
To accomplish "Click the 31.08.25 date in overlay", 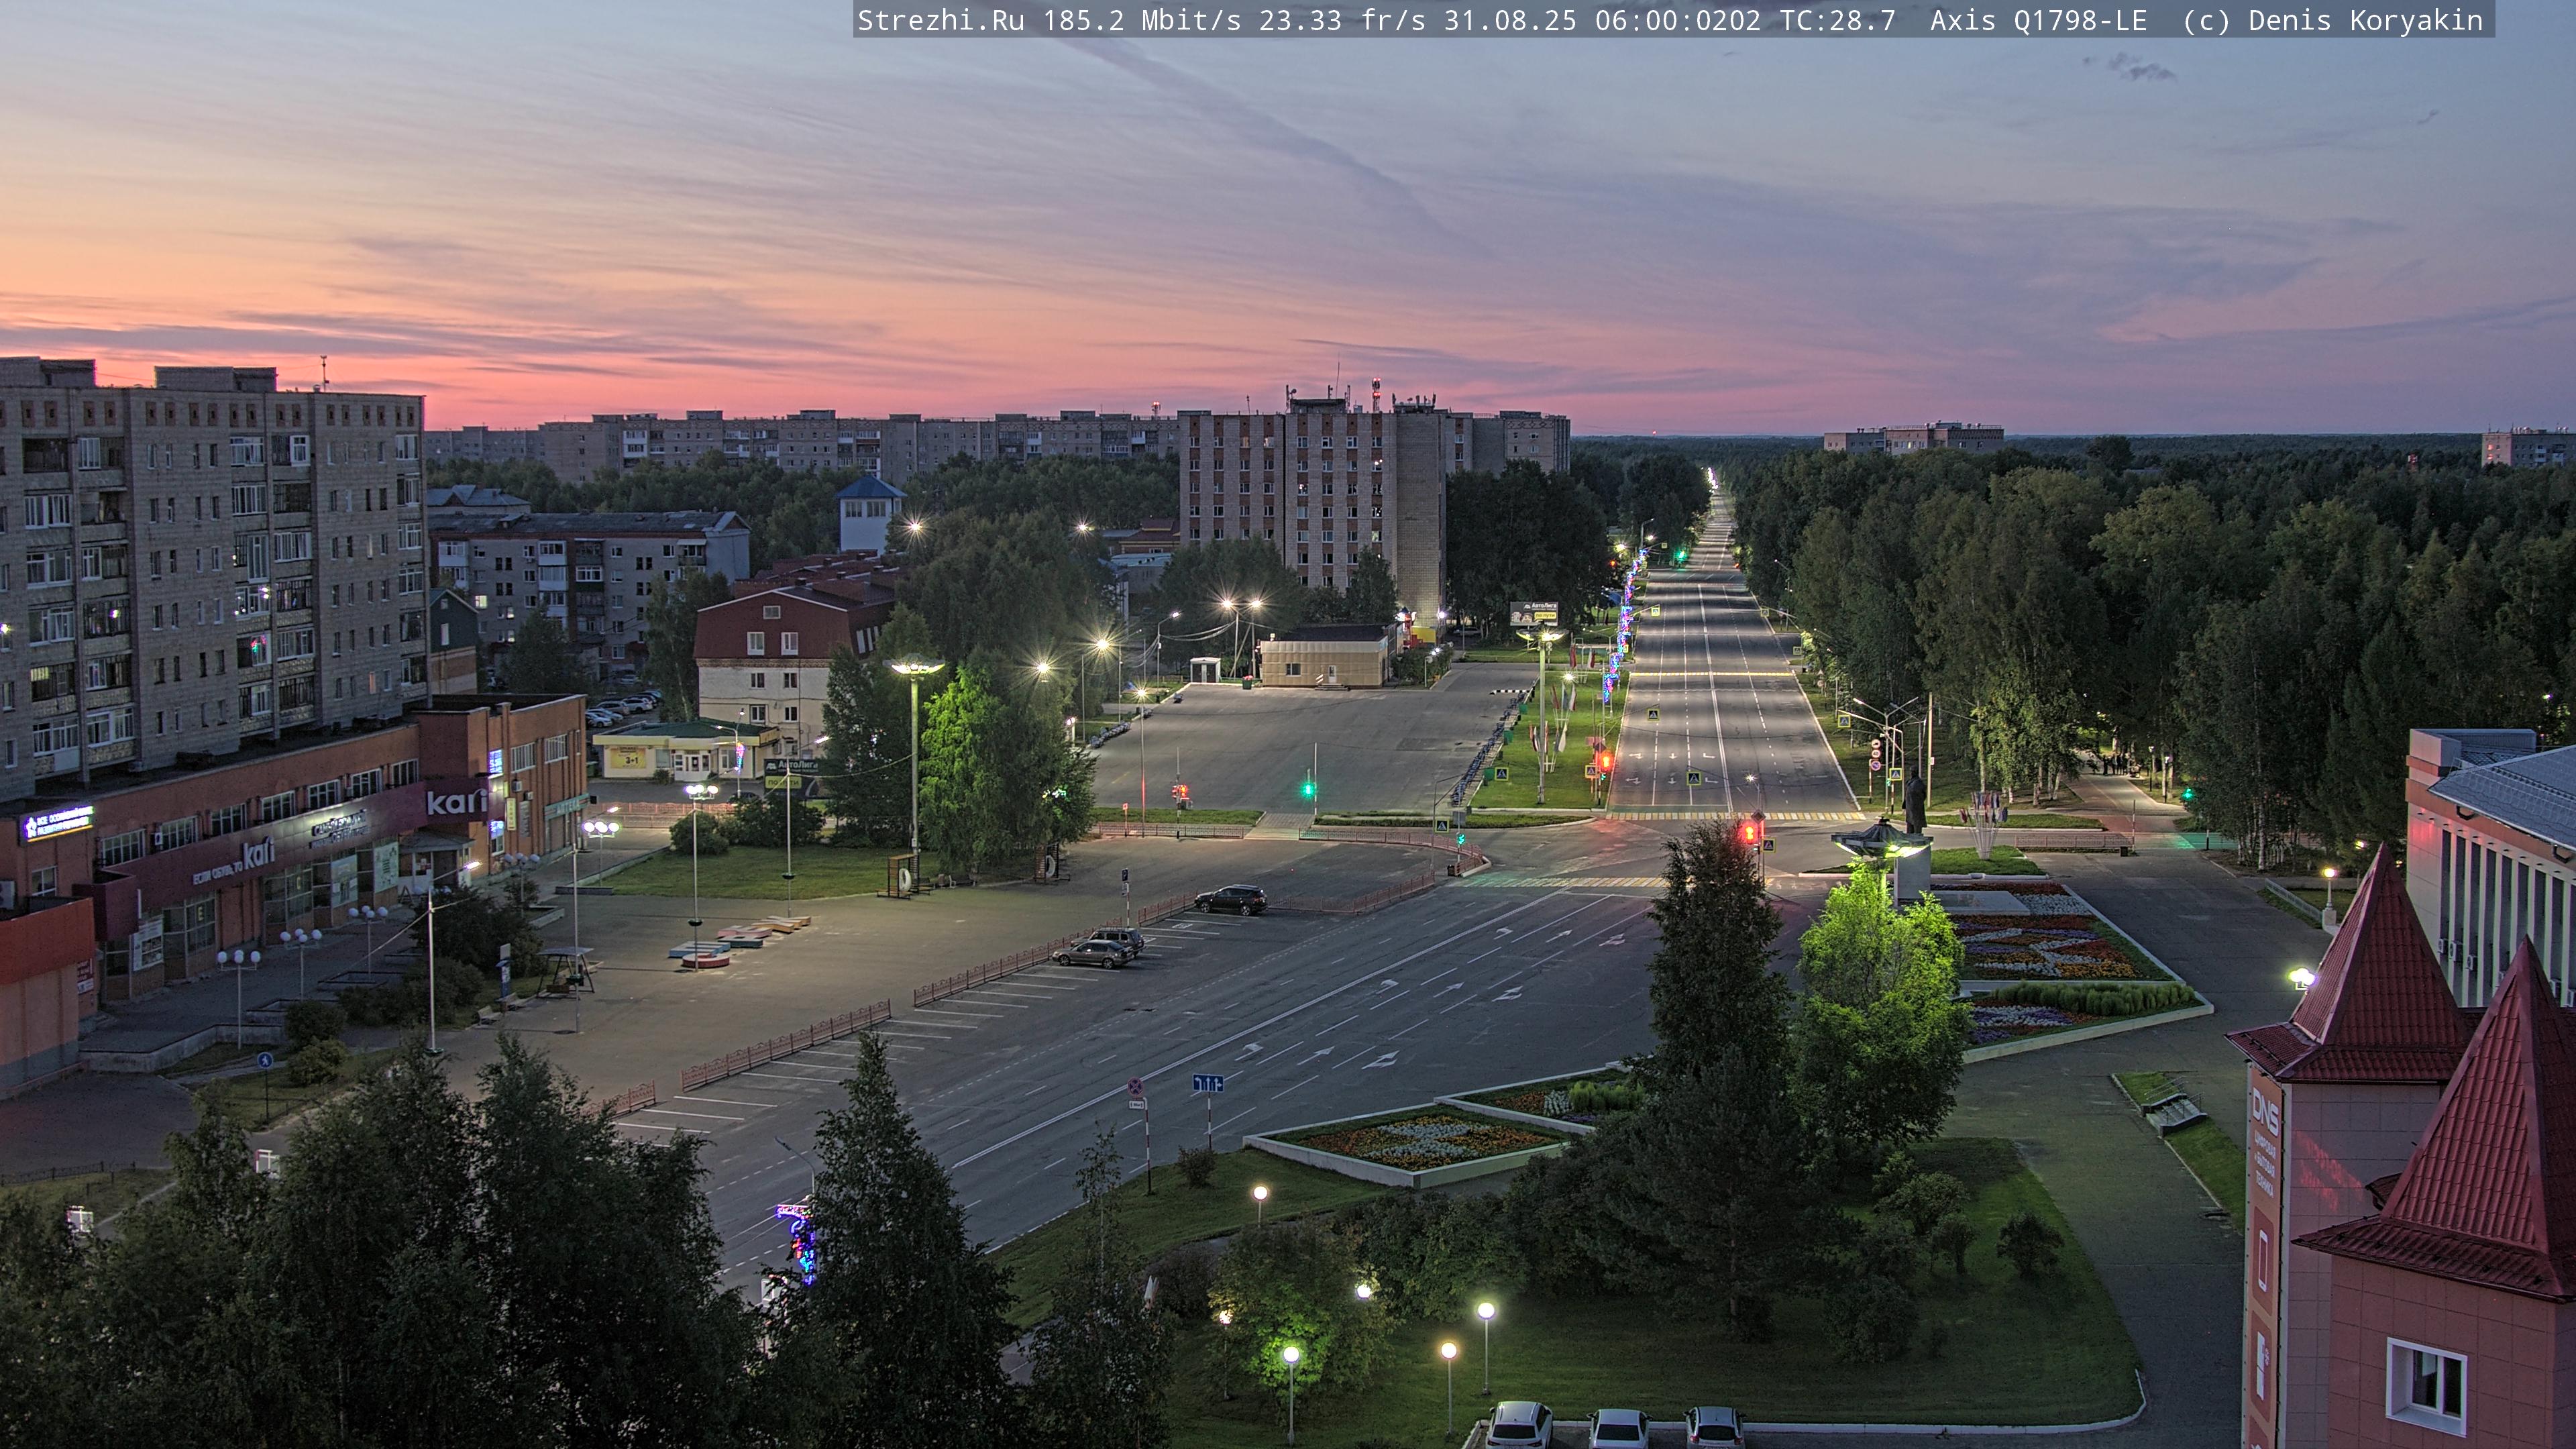I will pyautogui.click(x=1509, y=20).
